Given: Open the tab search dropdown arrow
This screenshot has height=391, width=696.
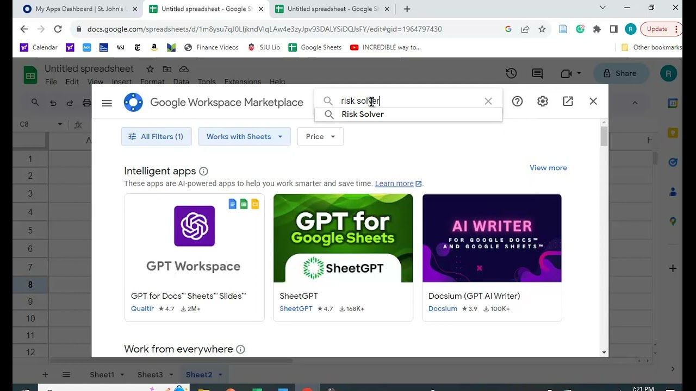Looking at the screenshot, I should (x=602, y=8).
